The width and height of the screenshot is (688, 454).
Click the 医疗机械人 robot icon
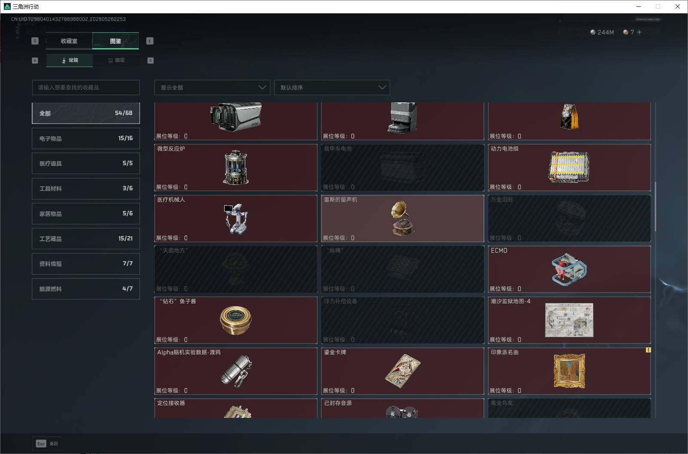[235, 218]
